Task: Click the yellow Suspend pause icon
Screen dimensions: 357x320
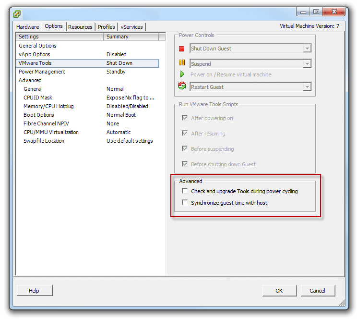Action: 182,63
